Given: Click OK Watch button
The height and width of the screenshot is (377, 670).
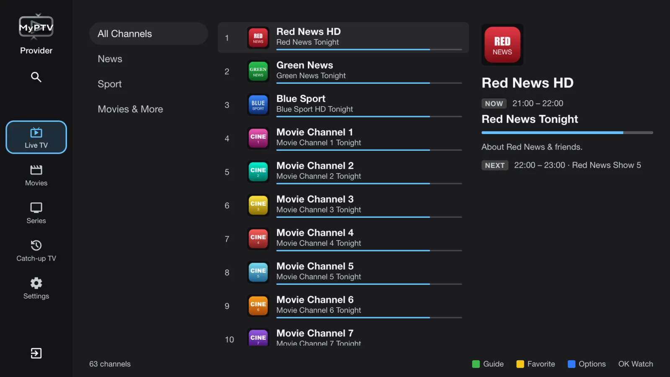Looking at the screenshot, I should 636,364.
